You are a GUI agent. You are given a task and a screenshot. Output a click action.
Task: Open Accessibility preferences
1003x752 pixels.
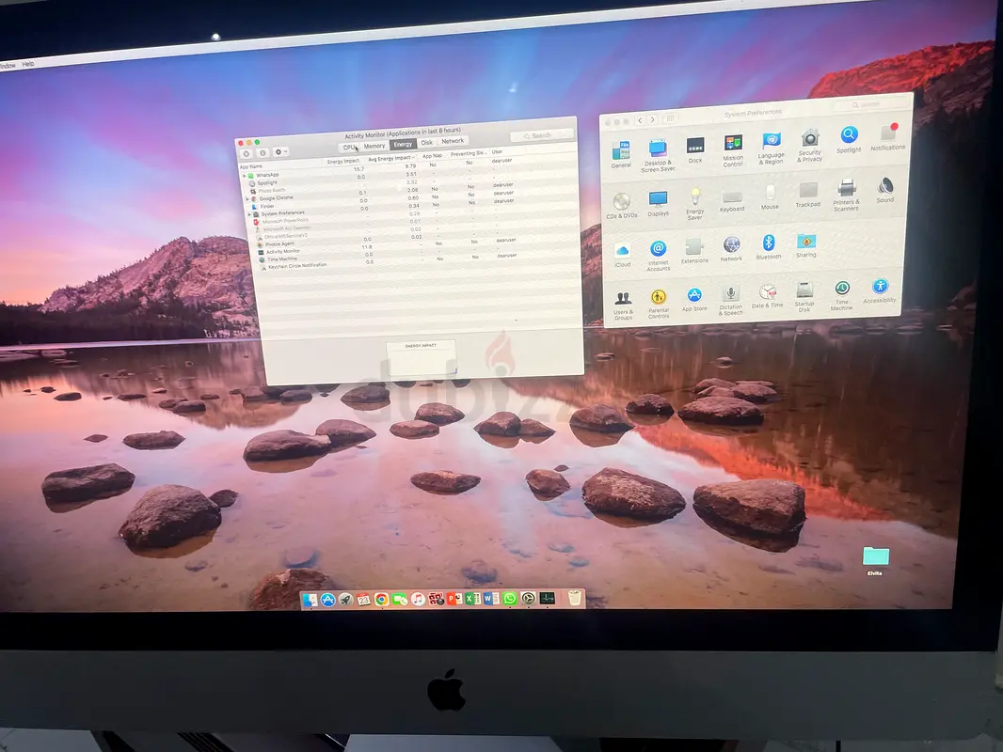(x=880, y=290)
